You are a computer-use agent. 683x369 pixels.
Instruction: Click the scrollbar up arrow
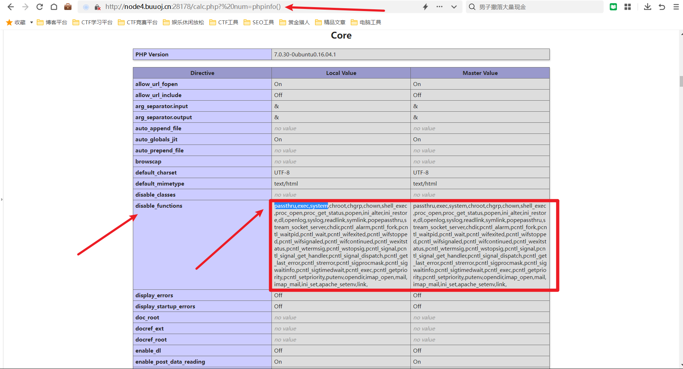tap(681, 34)
